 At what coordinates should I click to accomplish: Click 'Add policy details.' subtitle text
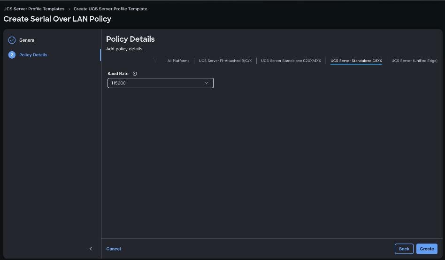(x=125, y=49)
